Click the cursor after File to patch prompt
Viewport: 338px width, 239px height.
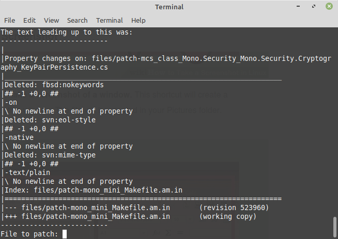pyautogui.click(x=65, y=234)
